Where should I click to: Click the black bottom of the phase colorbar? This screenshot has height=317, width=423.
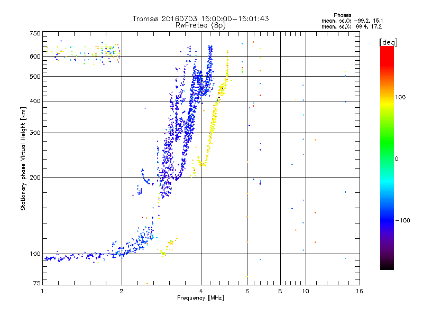click(387, 266)
